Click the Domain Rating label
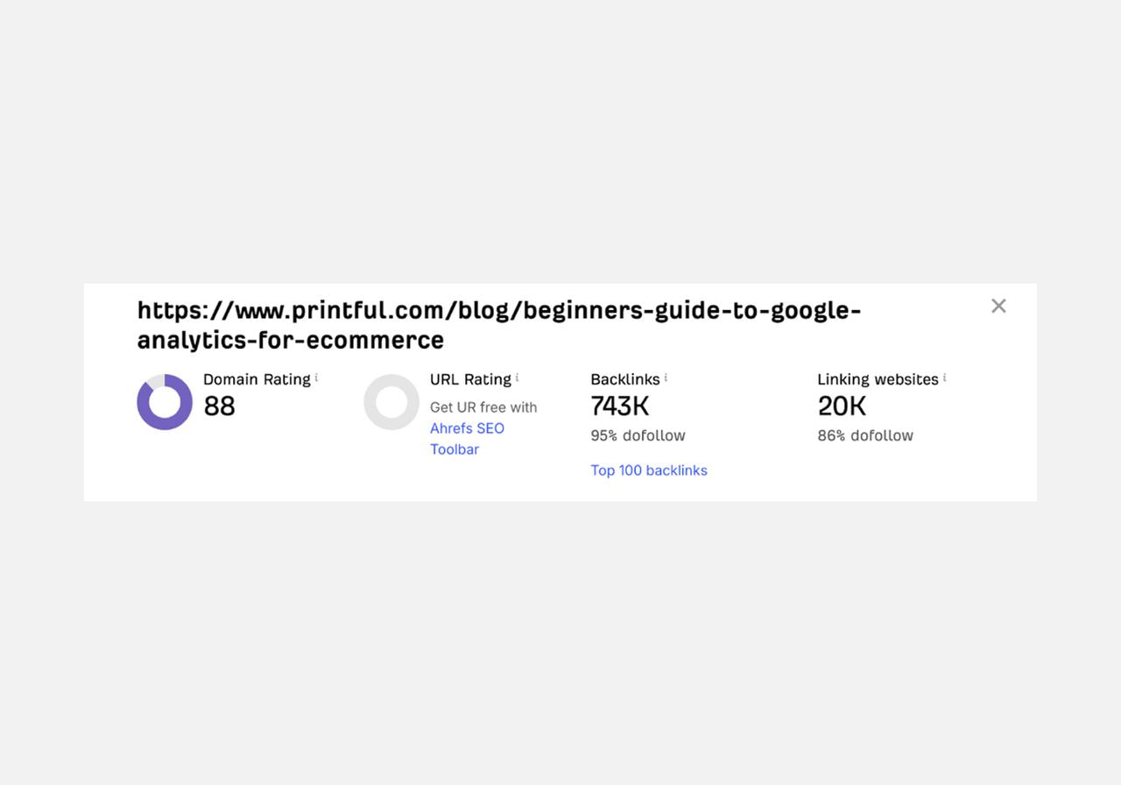The image size is (1121, 785). click(x=257, y=379)
